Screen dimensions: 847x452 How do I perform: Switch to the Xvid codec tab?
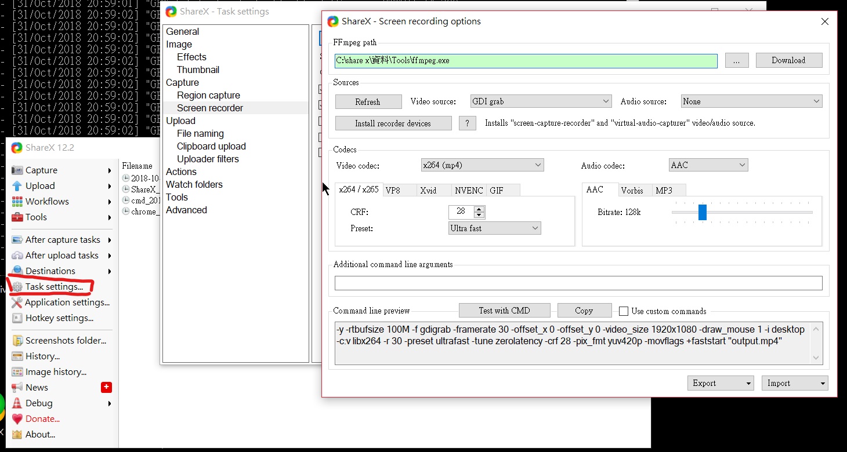(435, 190)
